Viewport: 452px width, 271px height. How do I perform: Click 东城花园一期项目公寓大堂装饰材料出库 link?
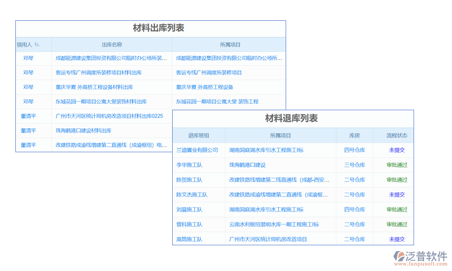(x=101, y=102)
